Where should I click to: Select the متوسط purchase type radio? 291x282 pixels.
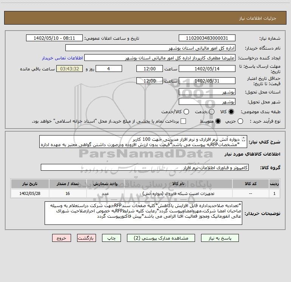[218, 122]
